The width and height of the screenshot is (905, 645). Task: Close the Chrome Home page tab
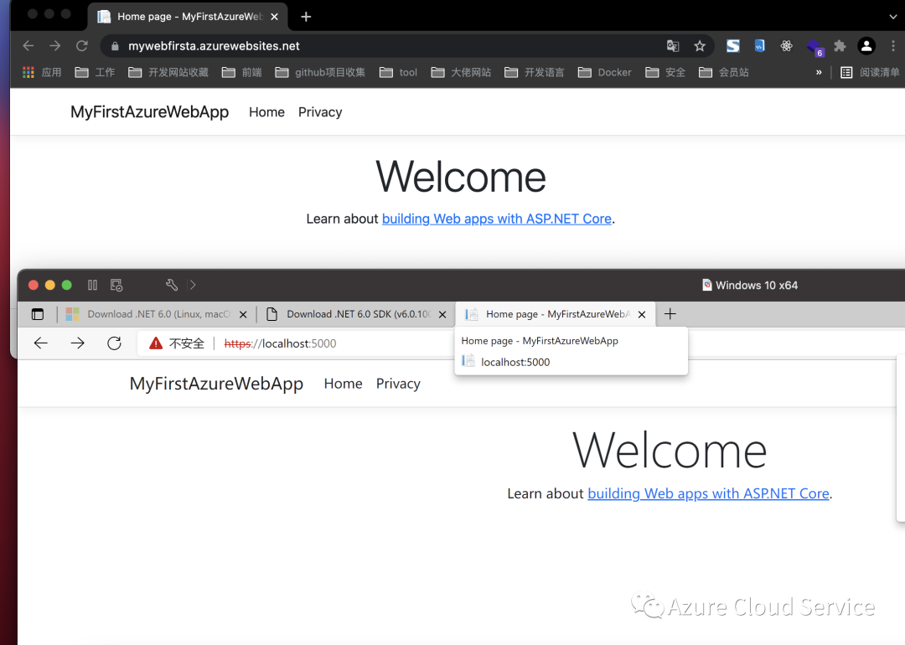tap(275, 17)
